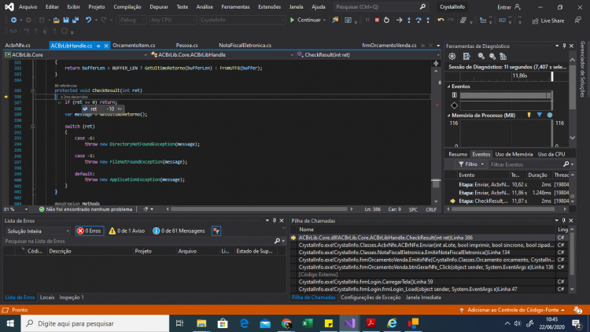
Task: Open the Debug configuration dropdown
Action: pos(132,20)
